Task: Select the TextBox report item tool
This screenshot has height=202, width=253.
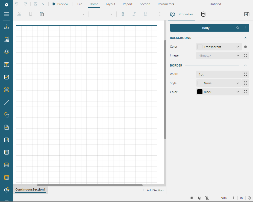Action: pos(7,65)
